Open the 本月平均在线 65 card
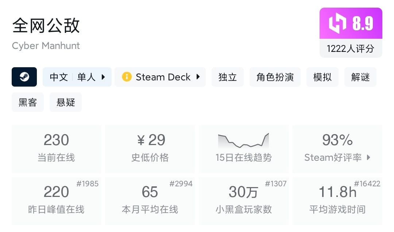The image size is (394, 232). click(x=150, y=201)
